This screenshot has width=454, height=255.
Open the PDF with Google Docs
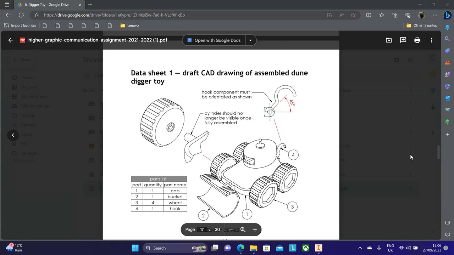point(214,40)
